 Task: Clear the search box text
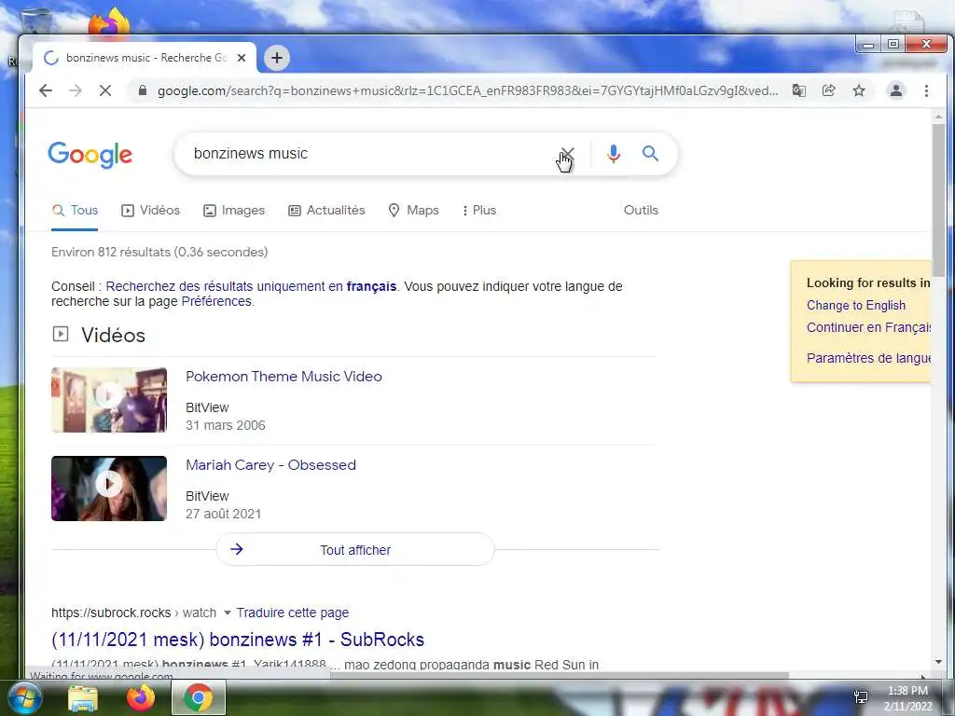[x=568, y=154]
